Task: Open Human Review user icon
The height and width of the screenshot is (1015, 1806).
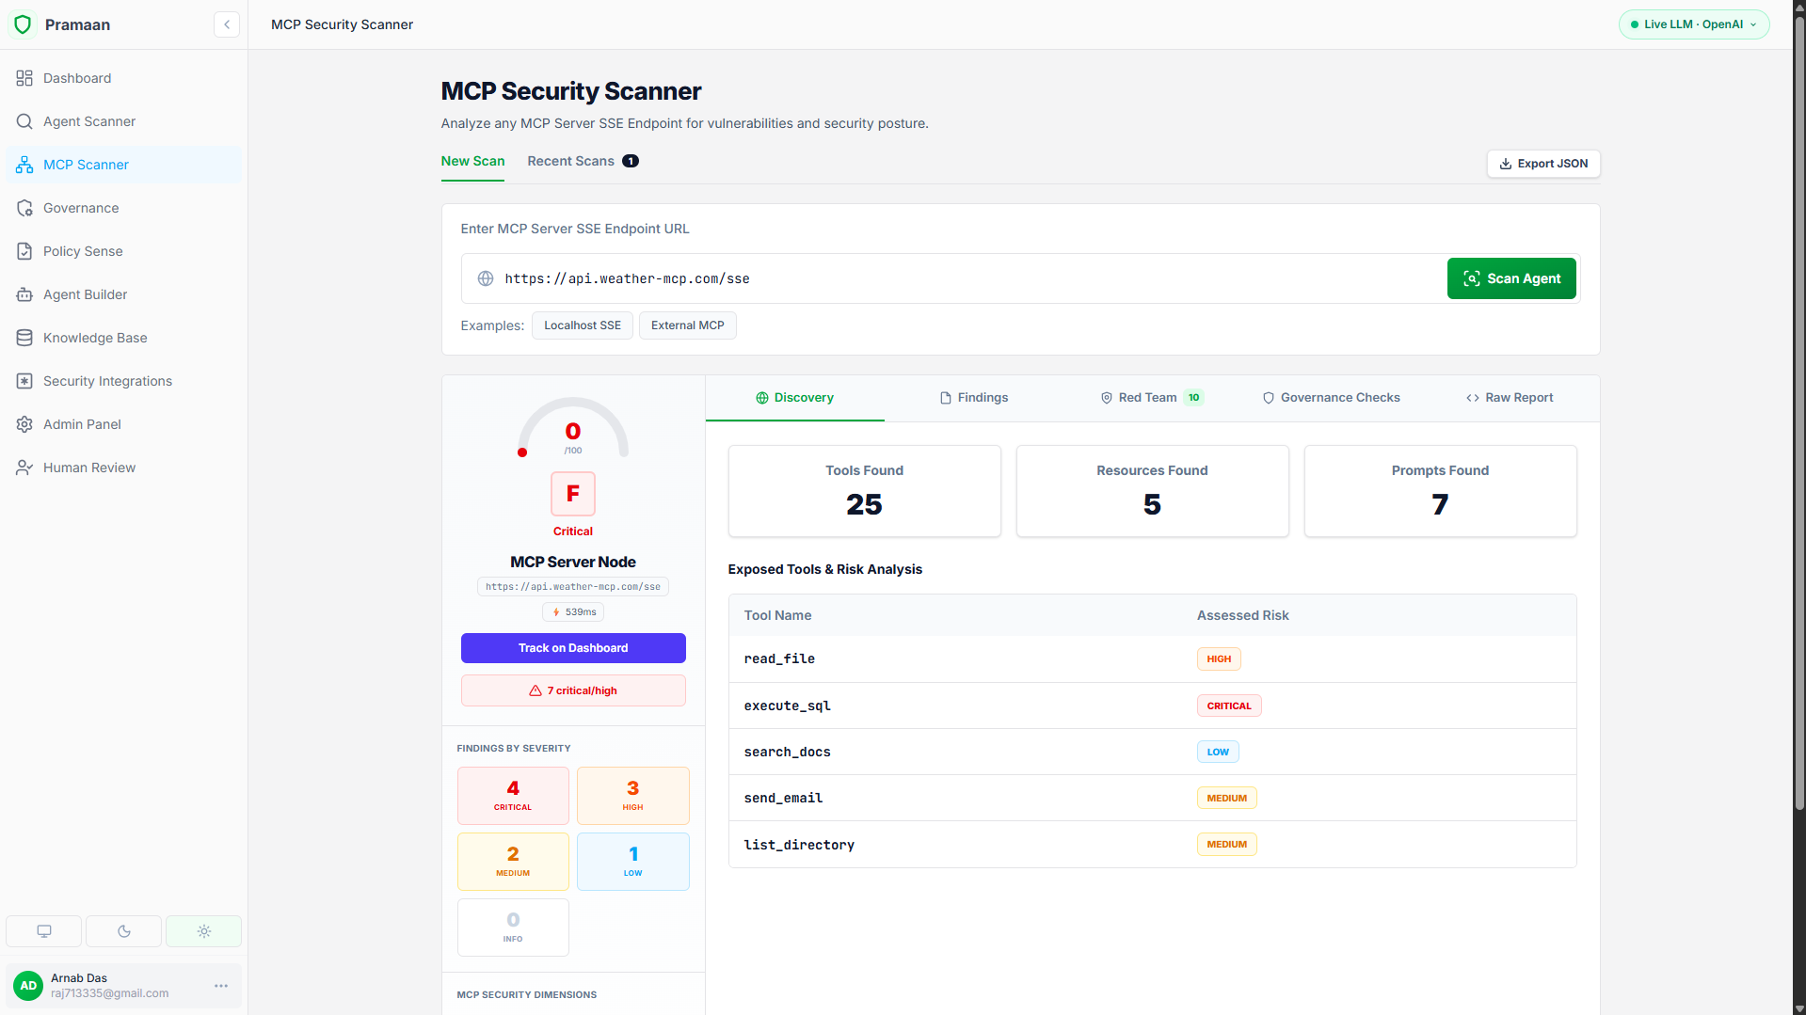Action: (24, 468)
